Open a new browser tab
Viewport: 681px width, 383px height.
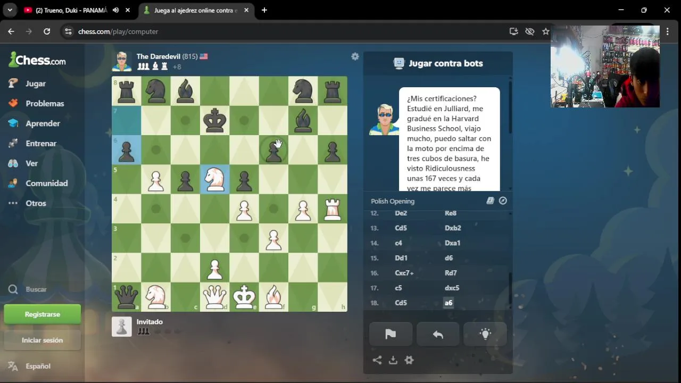264,10
